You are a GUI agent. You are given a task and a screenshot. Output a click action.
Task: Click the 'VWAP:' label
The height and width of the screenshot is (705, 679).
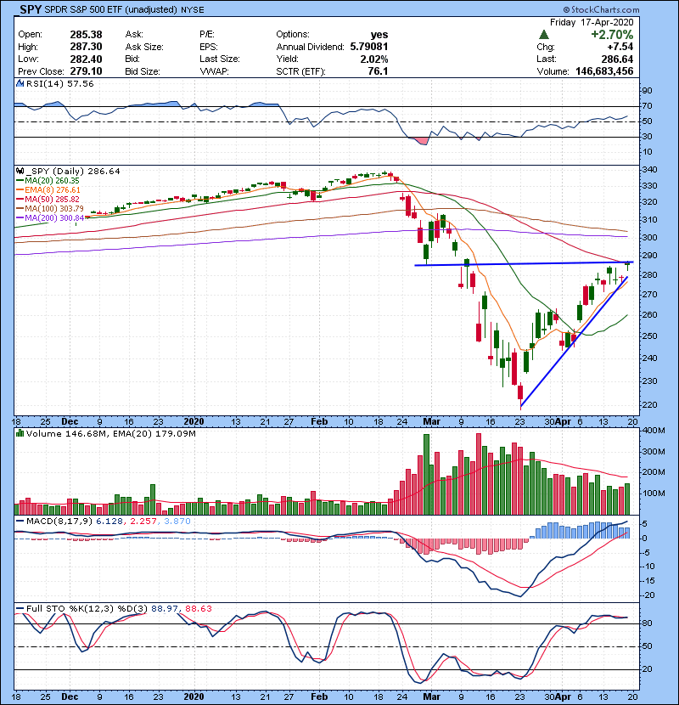click(214, 71)
